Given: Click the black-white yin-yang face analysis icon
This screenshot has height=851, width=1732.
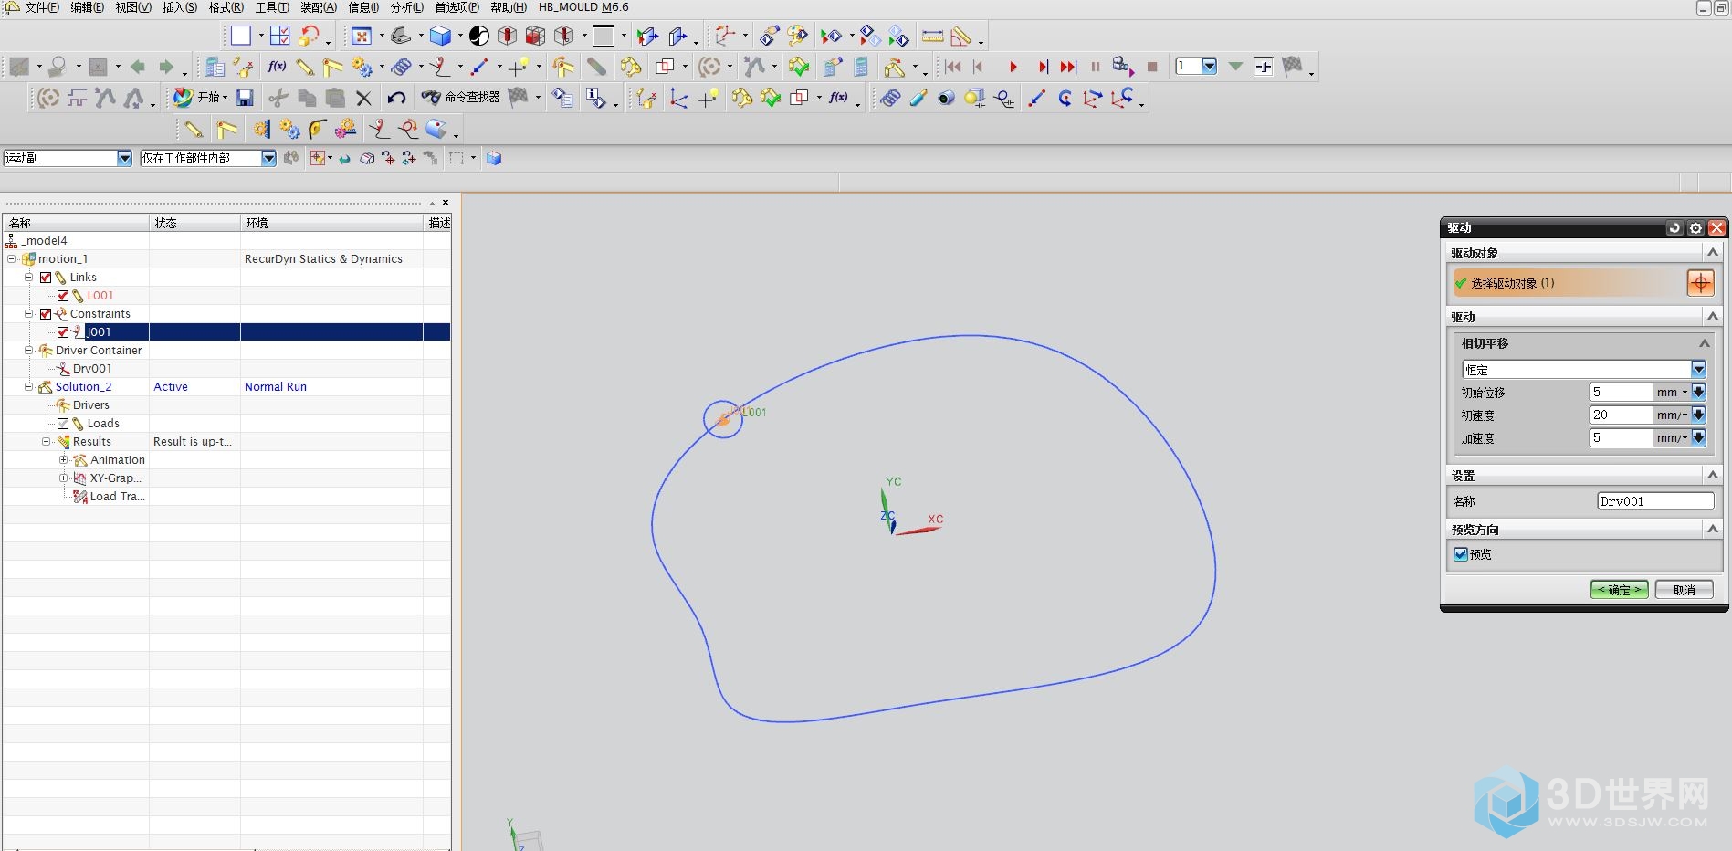Looking at the screenshot, I should coord(479,36).
